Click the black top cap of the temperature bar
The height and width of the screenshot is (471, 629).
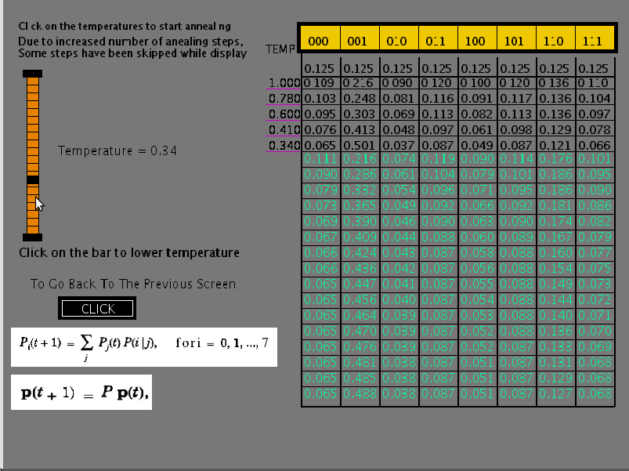coord(32,74)
